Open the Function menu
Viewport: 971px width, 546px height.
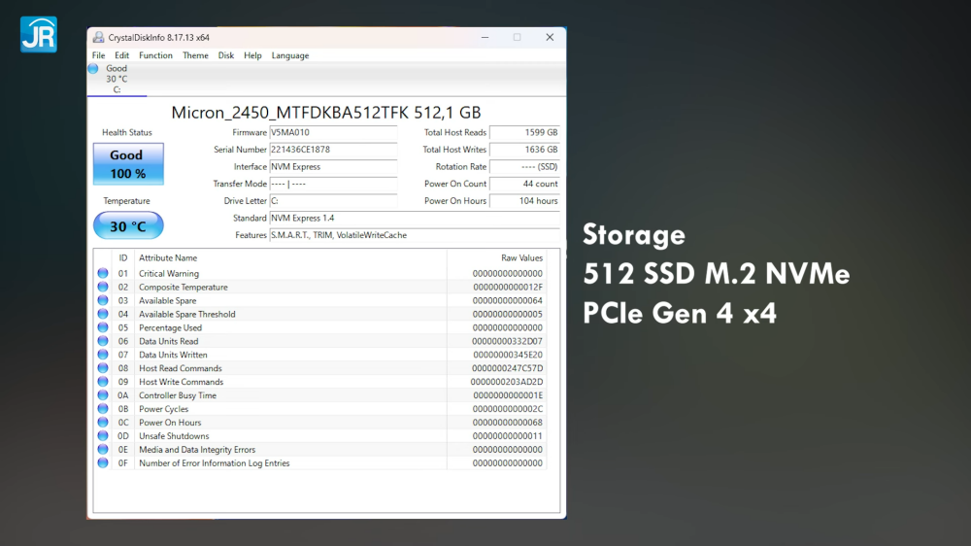pyautogui.click(x=155, y=55)
